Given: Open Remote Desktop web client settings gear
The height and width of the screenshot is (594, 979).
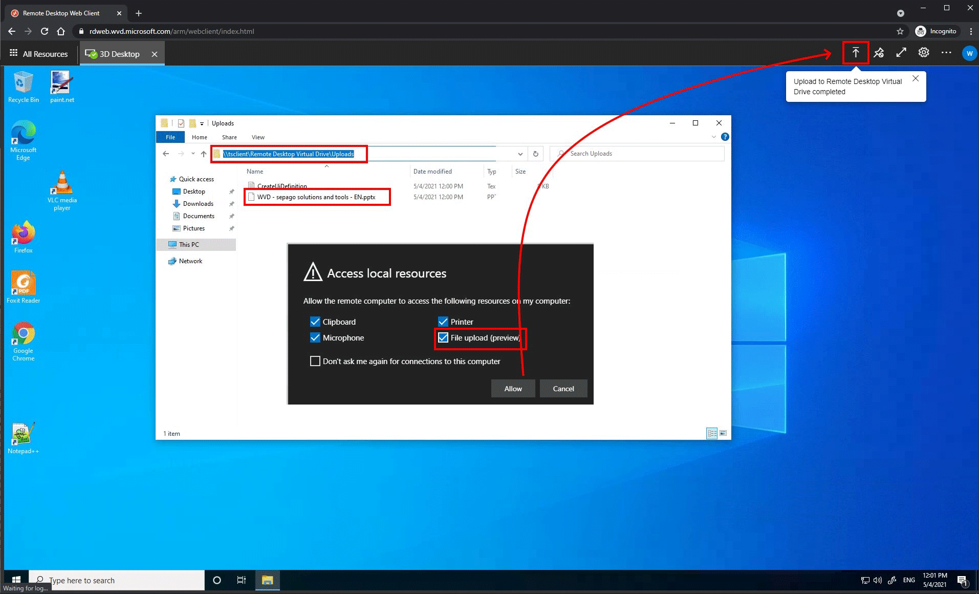Looking at the screenshot, I should coord(923,52).
